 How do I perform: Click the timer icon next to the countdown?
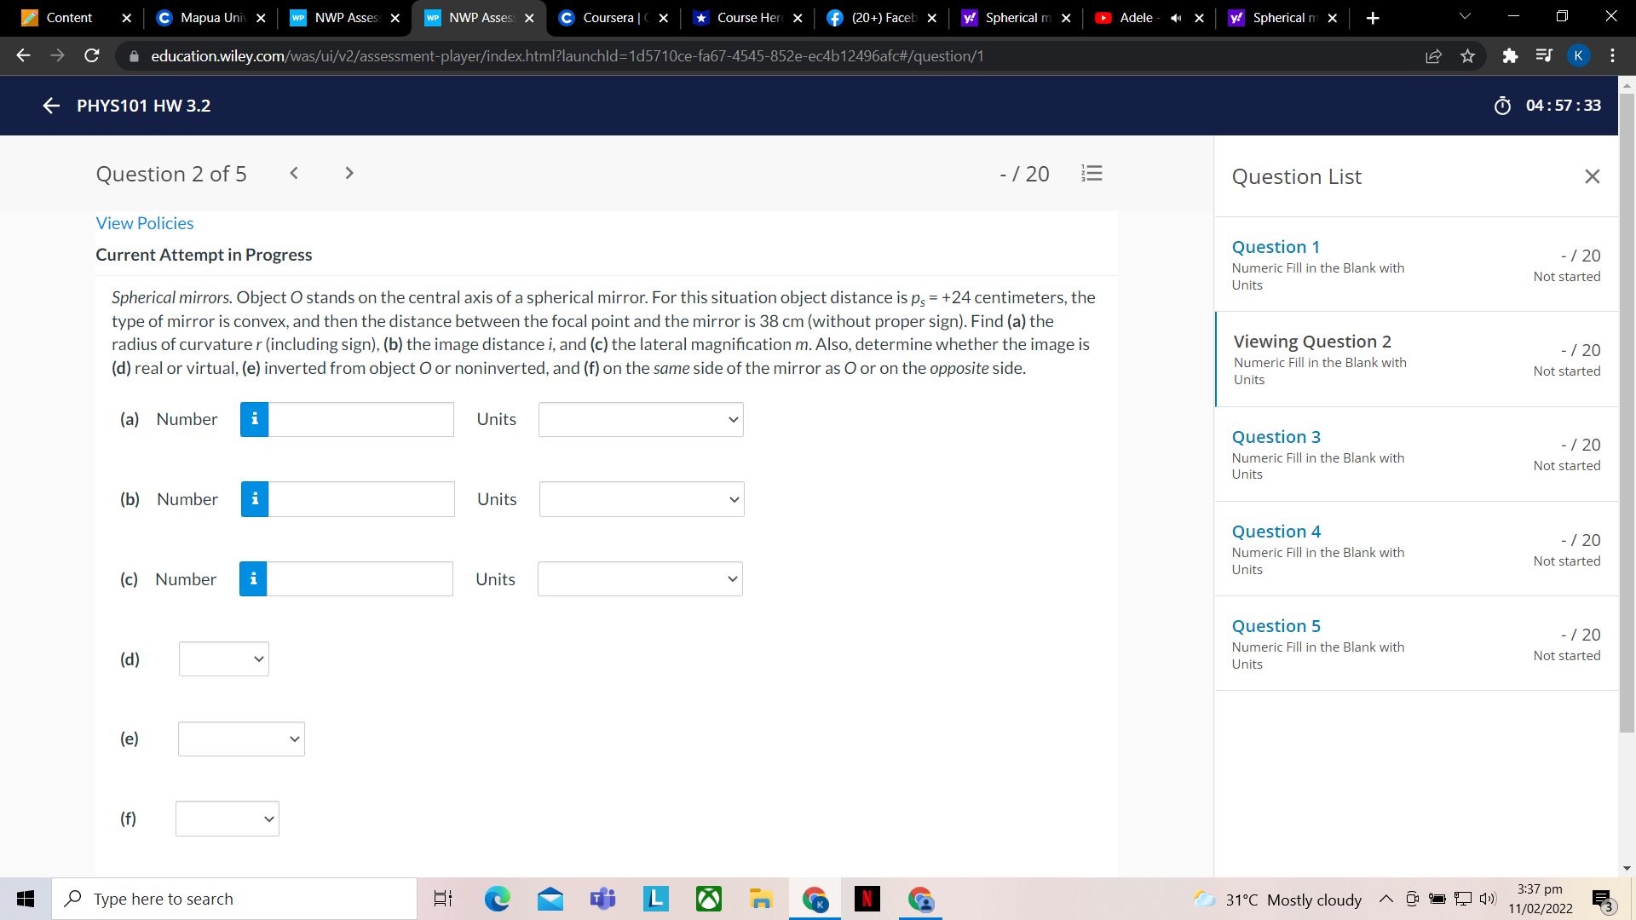click(x=1504, y=106)
